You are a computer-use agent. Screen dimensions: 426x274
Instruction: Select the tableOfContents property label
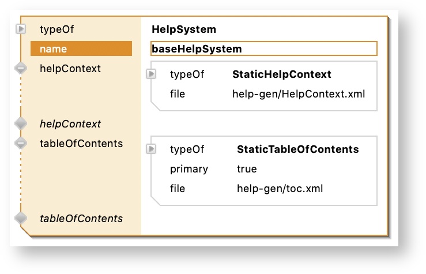81,143
